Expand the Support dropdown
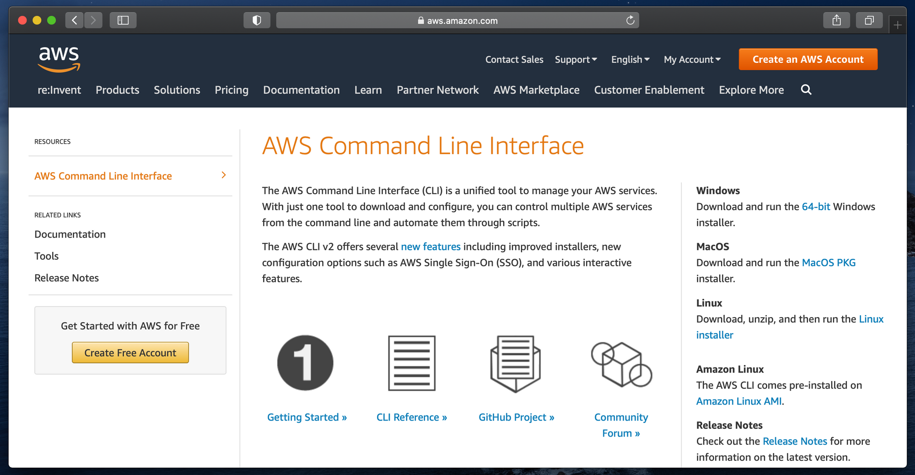 [576, 59]
